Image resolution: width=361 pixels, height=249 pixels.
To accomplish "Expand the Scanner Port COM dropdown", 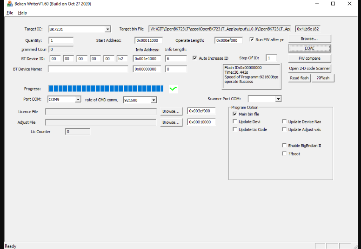I will (x=278, y=99).
